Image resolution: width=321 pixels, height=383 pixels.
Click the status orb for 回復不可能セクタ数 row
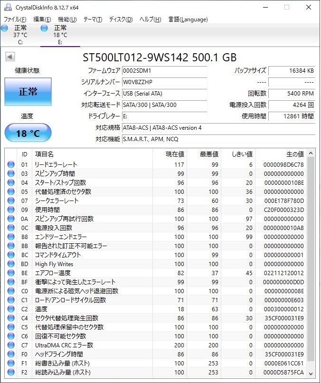click(11, 336)
